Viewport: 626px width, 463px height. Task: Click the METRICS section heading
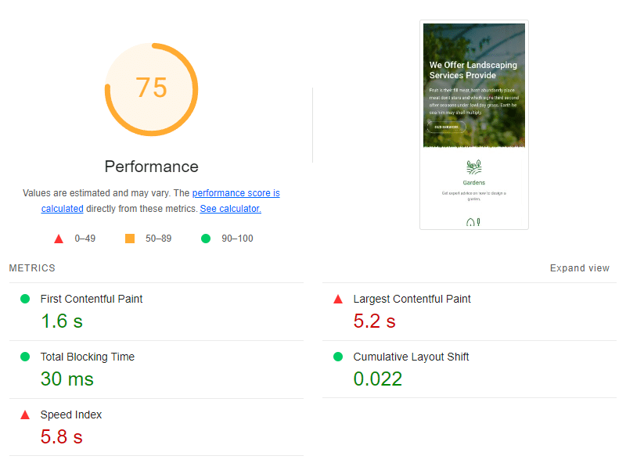pos(32,268)
